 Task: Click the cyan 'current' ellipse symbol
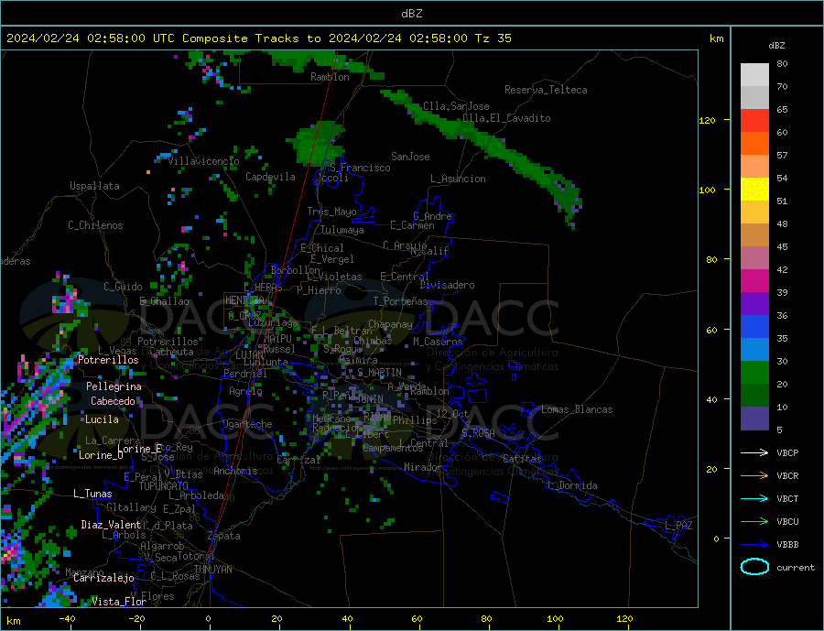[x=754, y=567]
